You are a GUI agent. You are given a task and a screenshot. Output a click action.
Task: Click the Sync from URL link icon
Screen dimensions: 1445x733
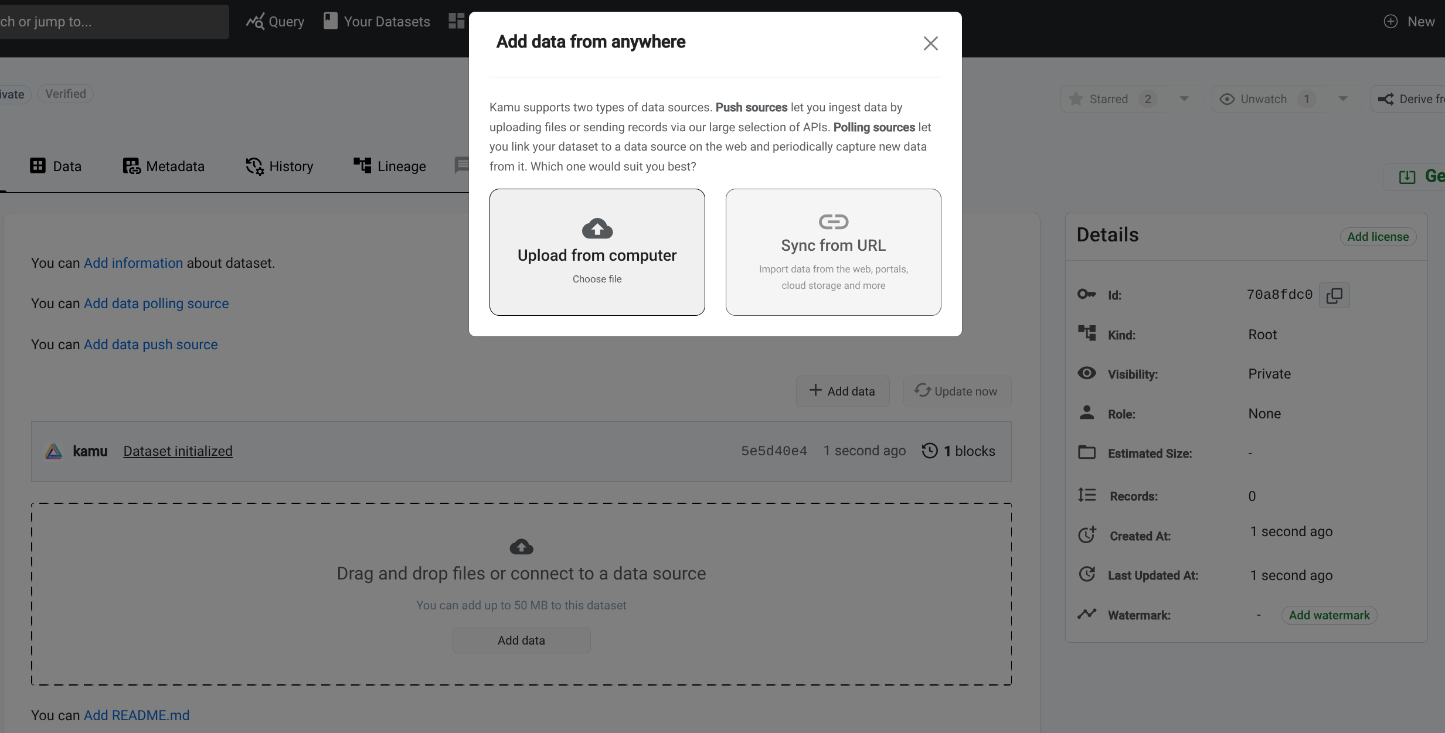(833, 221)
